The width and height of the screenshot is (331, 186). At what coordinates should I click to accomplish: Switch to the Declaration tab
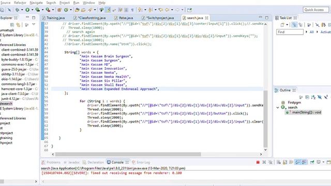pyautogui.click(x=93, y=162)
